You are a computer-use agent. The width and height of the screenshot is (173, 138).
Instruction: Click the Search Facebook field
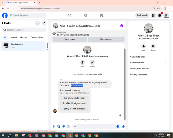click(28, 16)
